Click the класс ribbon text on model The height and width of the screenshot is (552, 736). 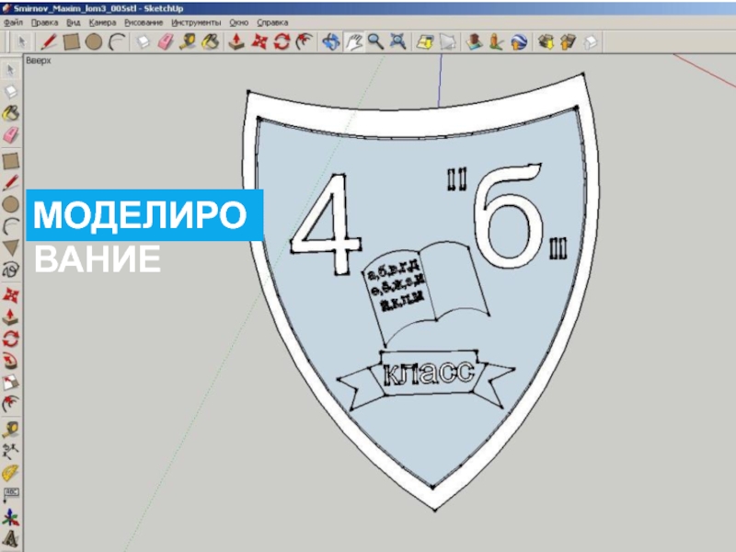point(429,374)
